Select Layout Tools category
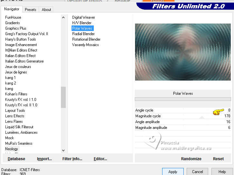The image size is (234, 175). click(15, 111)
